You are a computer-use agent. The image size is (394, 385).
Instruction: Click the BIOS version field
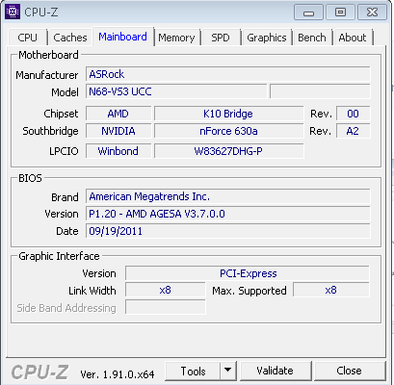(x=228, y=214)
